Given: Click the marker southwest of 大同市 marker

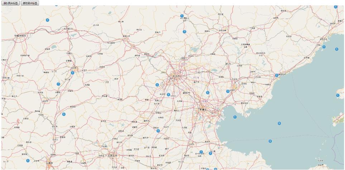Looking at the screenshot, I should click(x=58, y=84).
